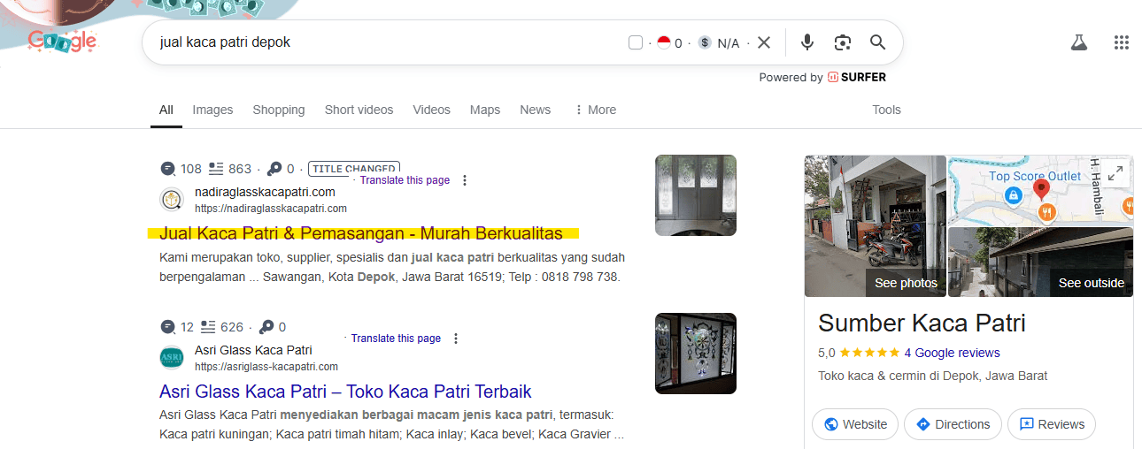Click inside the search query field

pyautogui.click(x=381, y=42)
